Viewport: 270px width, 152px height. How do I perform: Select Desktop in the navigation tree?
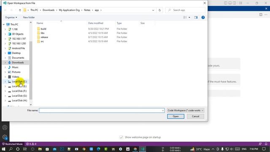coord(16,53)
